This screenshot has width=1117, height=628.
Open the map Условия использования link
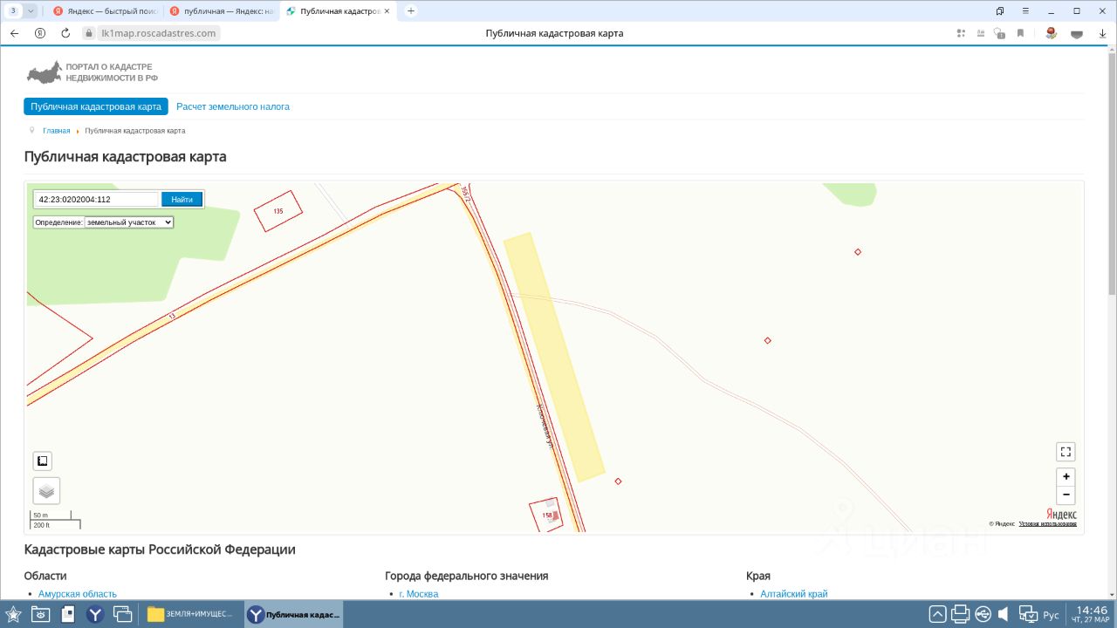coord(1047,524)
